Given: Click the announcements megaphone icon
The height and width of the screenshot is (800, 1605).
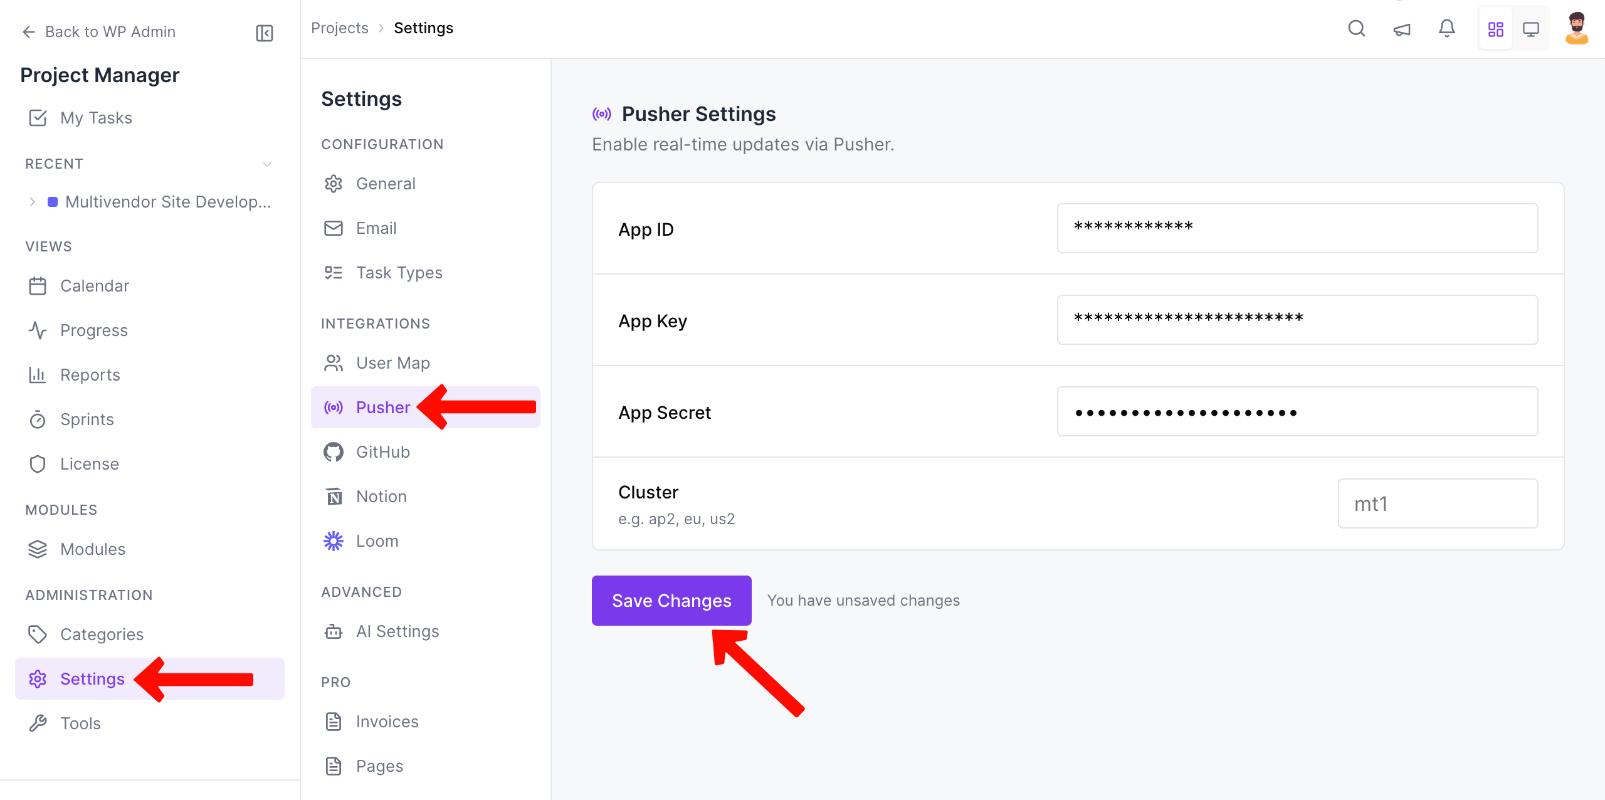Looking at the screenshot, I should pyautogui.click(x=1402, y=28).
